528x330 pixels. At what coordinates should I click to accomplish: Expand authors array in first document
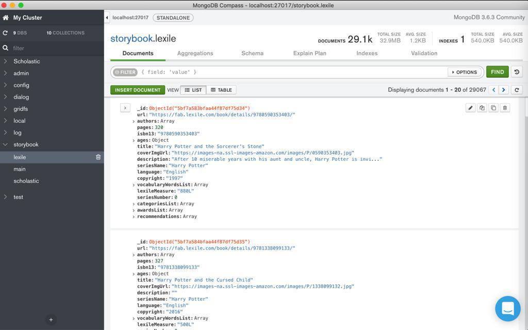click(134, 122)
